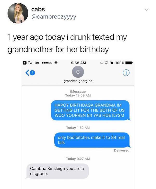
Task: Return to Twitter via status bar
Action: click(x=31, y=63)
